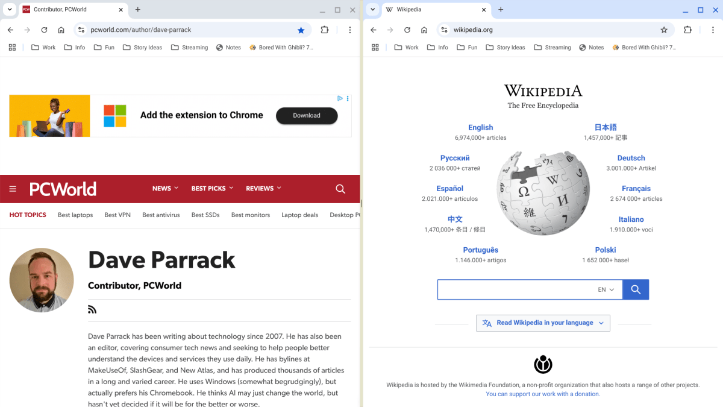723x407 pixels.
Task: Open the BEST PICKS menu on PCWorld
Action: click(211, 188)
